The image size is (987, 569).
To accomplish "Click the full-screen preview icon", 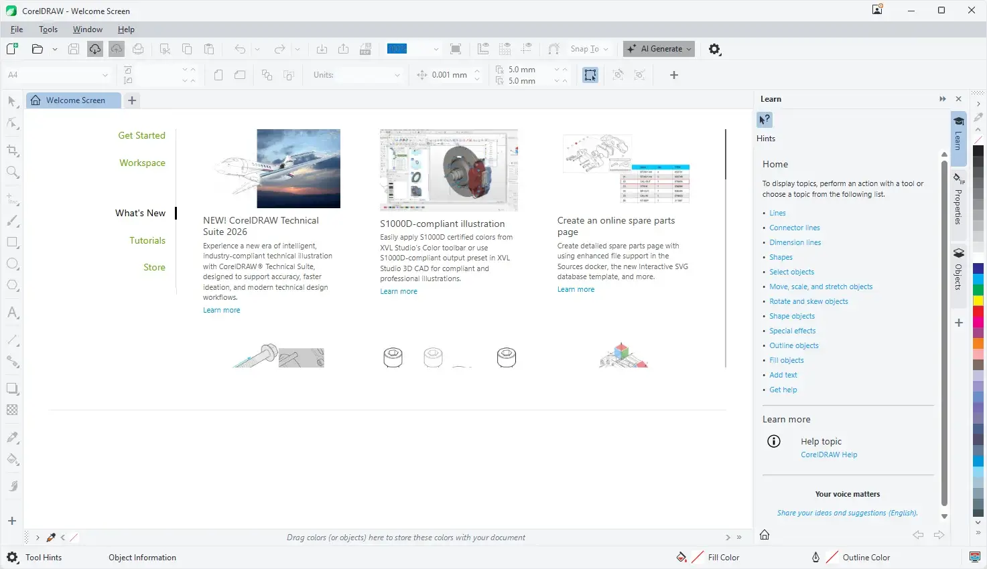I will click(x=456, y=49).
